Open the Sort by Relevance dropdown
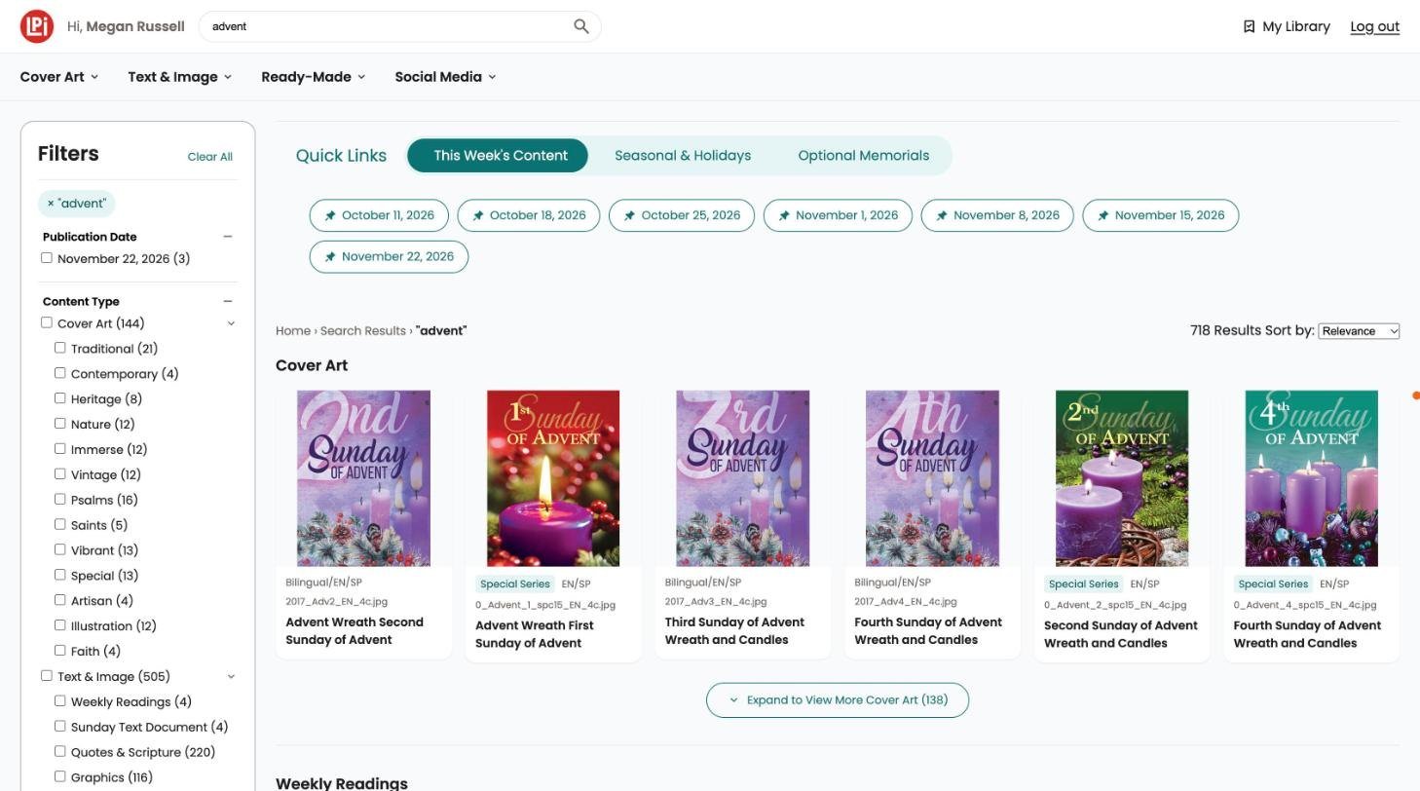The width and height of the screenshot is (1420, 791). (1359, 331)
